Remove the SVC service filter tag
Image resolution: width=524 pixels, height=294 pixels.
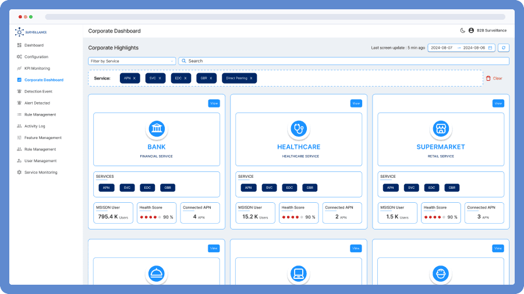click(x=160, y=78)
